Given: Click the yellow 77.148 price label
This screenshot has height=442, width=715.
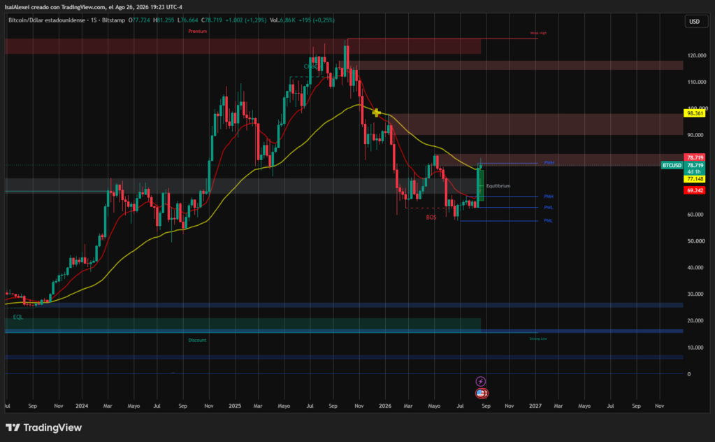Looking at the screenshot, I should [695, 179].
